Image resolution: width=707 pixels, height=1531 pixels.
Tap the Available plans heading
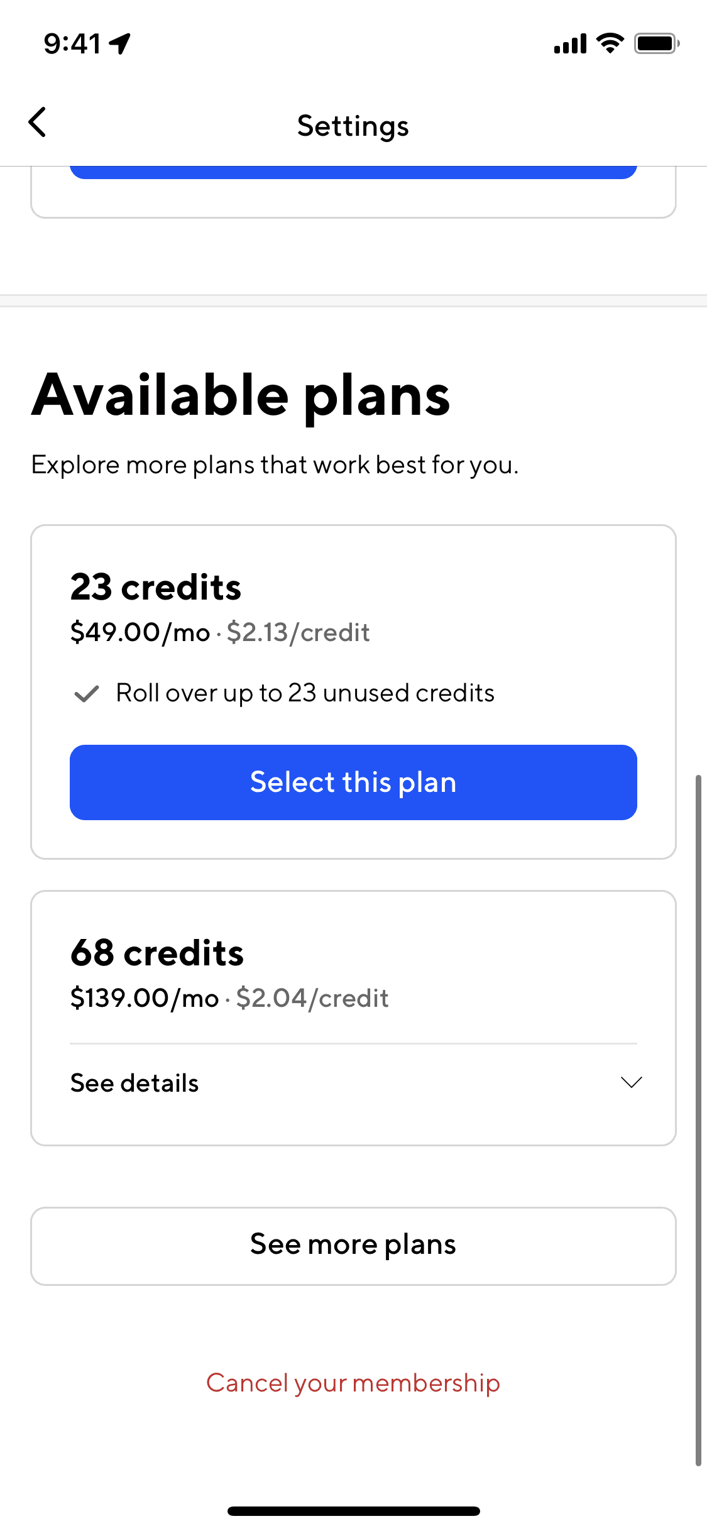(241, 396)
